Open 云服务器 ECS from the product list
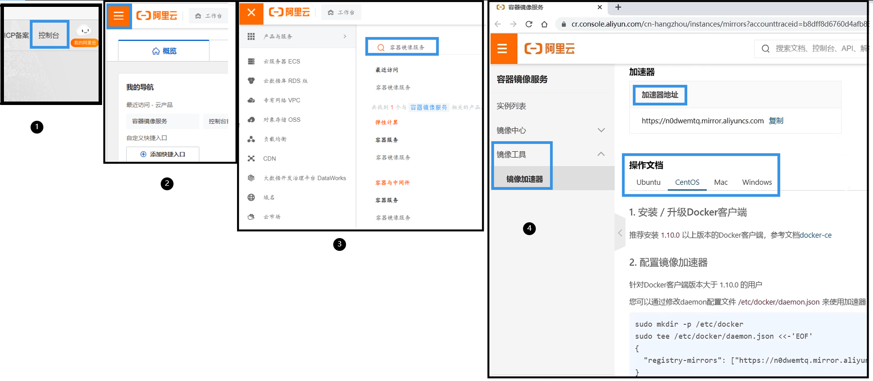Screen dimensions: 873x381 [281, 62]
